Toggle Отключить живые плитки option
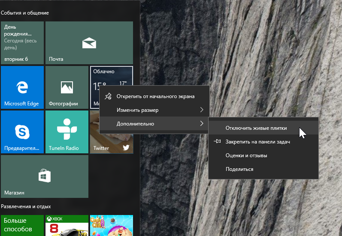This screenshot has height=236, width=342. coord(256,128)
